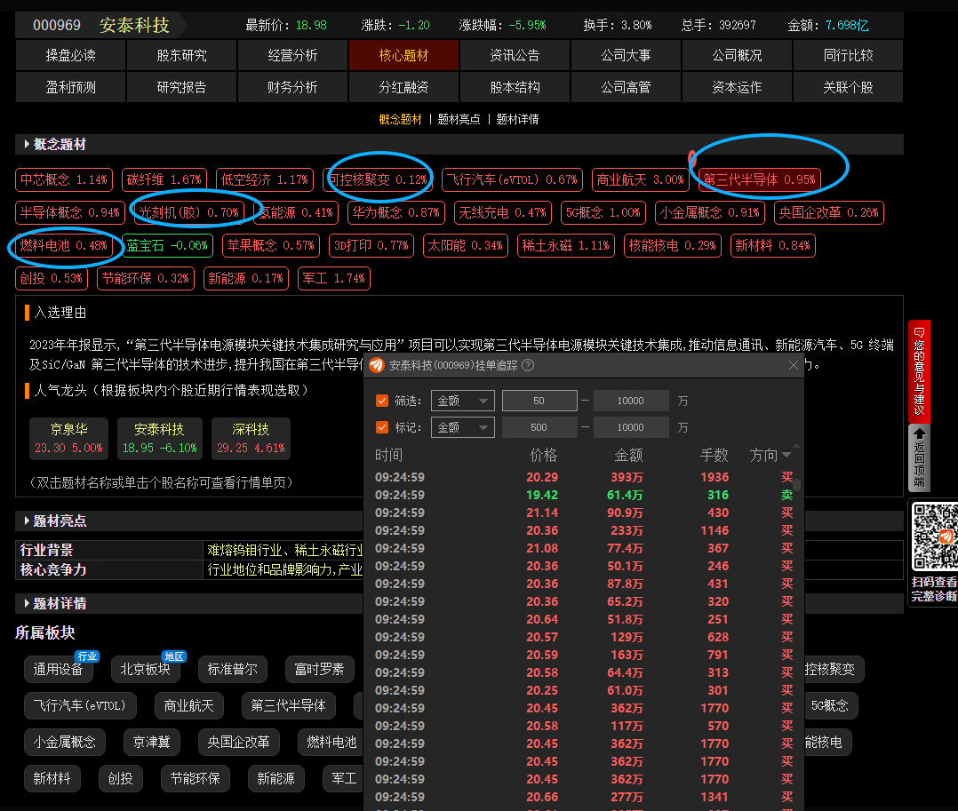Click the green 蓝宝石 -0.06% concept tag
The height and width of the screenshot is (811, 958).
tap(167, 245)
